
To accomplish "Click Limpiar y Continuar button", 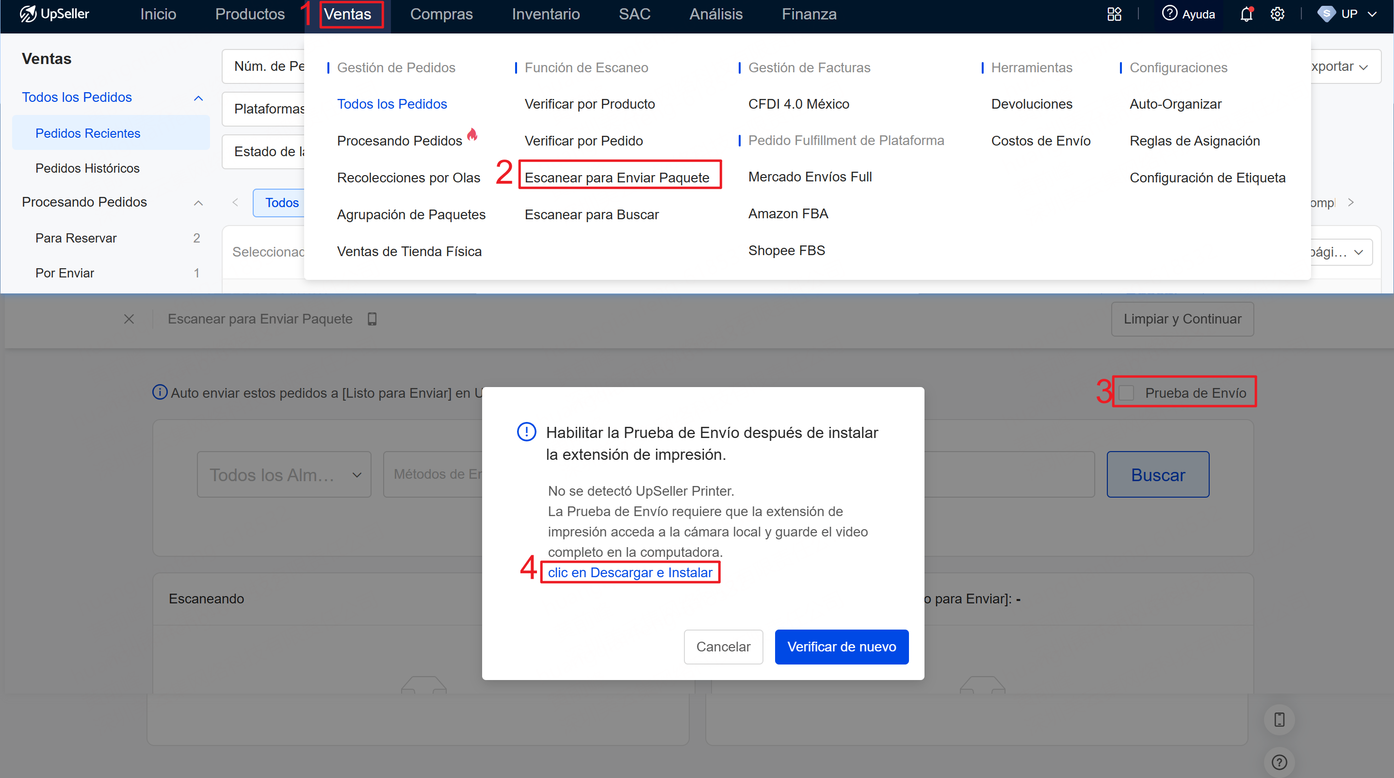I will pos(1183,319).
